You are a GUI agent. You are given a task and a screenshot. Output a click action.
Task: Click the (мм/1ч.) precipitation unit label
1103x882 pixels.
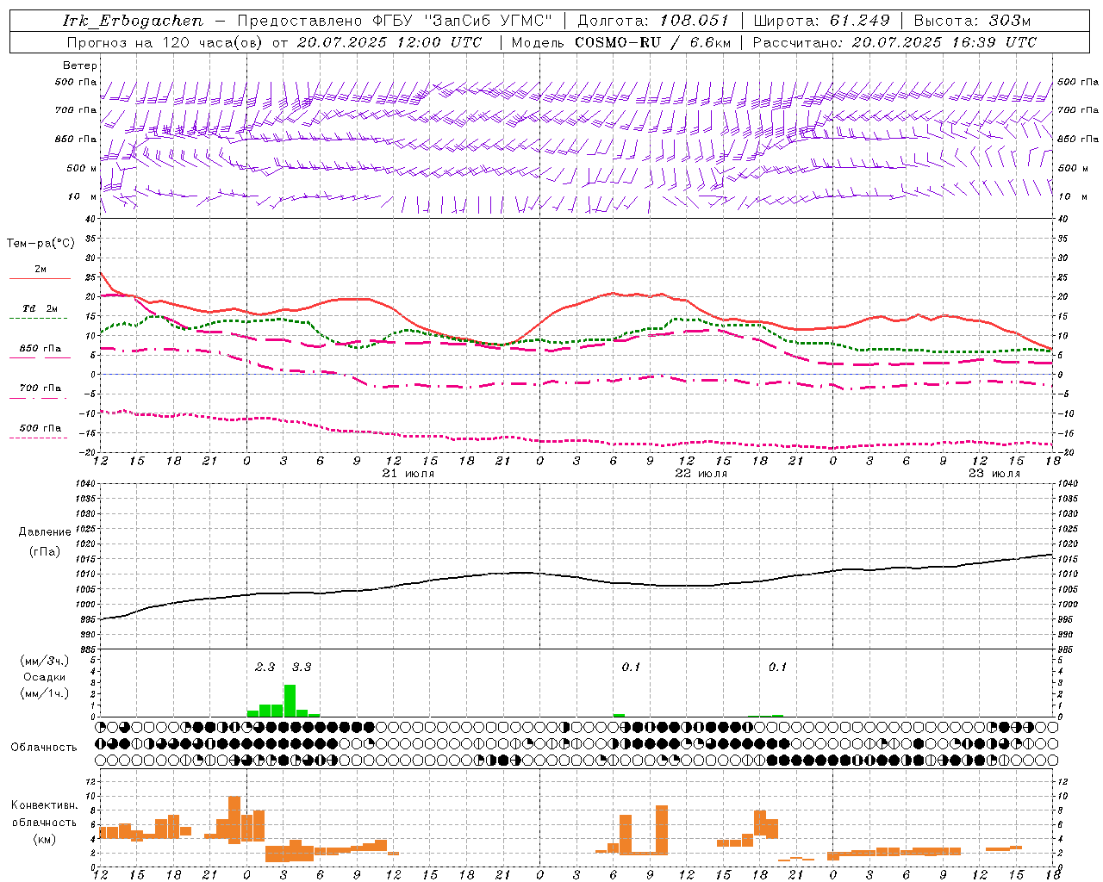[x=44, y=693]
